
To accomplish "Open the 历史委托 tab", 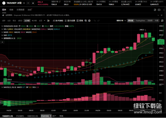I will 20,116.
